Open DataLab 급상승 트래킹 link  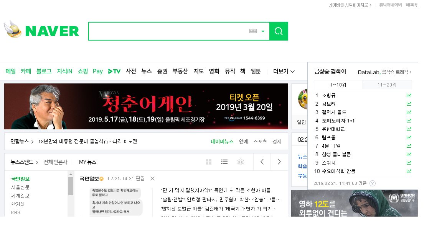click(384, 72)
